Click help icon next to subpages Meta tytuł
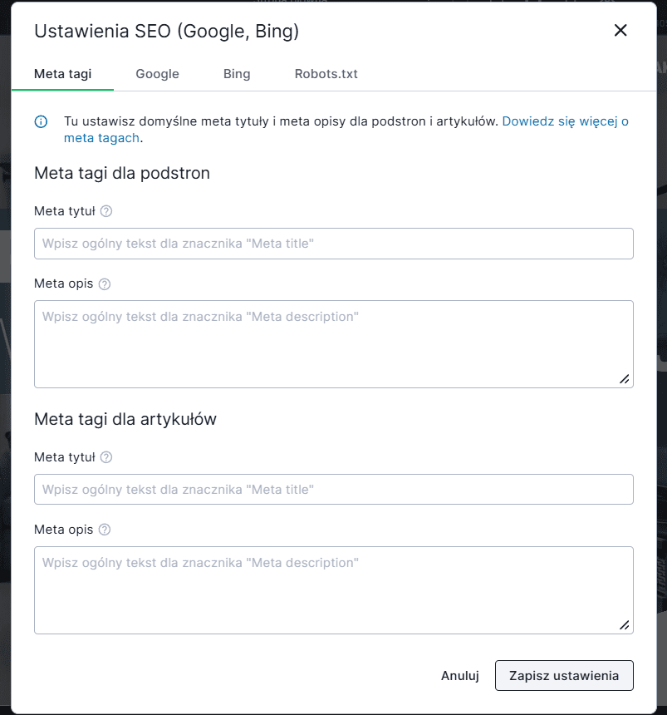667x715 pixels. tap(106, 211)
